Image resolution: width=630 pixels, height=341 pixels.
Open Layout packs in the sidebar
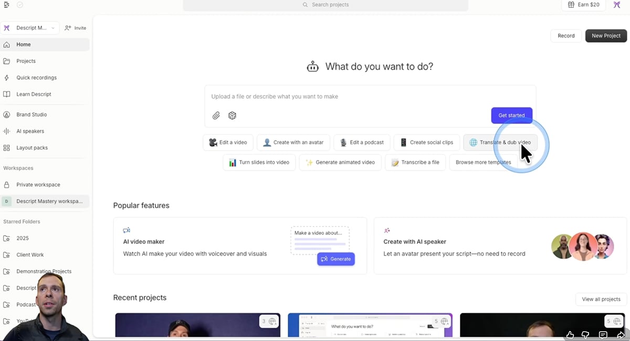click(x=31, y=148)
